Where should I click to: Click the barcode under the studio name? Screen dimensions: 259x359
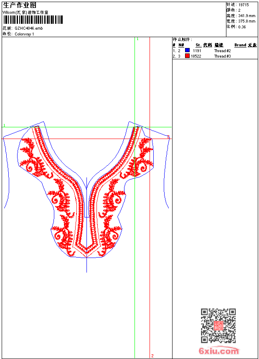pyautogui.click(x=33, y=20)
